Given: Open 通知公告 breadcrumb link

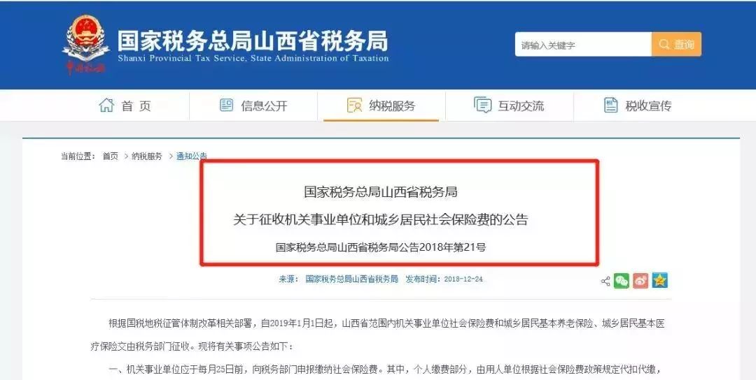Looking at the screenshot, I should [x=191, y=156].
